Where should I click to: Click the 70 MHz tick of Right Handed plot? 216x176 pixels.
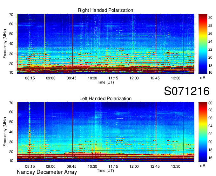pos(11,15)
